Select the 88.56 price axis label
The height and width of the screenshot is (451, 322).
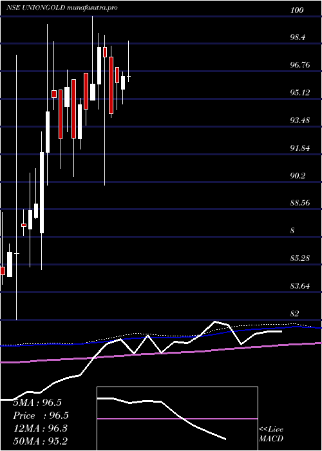[x=300, y=203]
